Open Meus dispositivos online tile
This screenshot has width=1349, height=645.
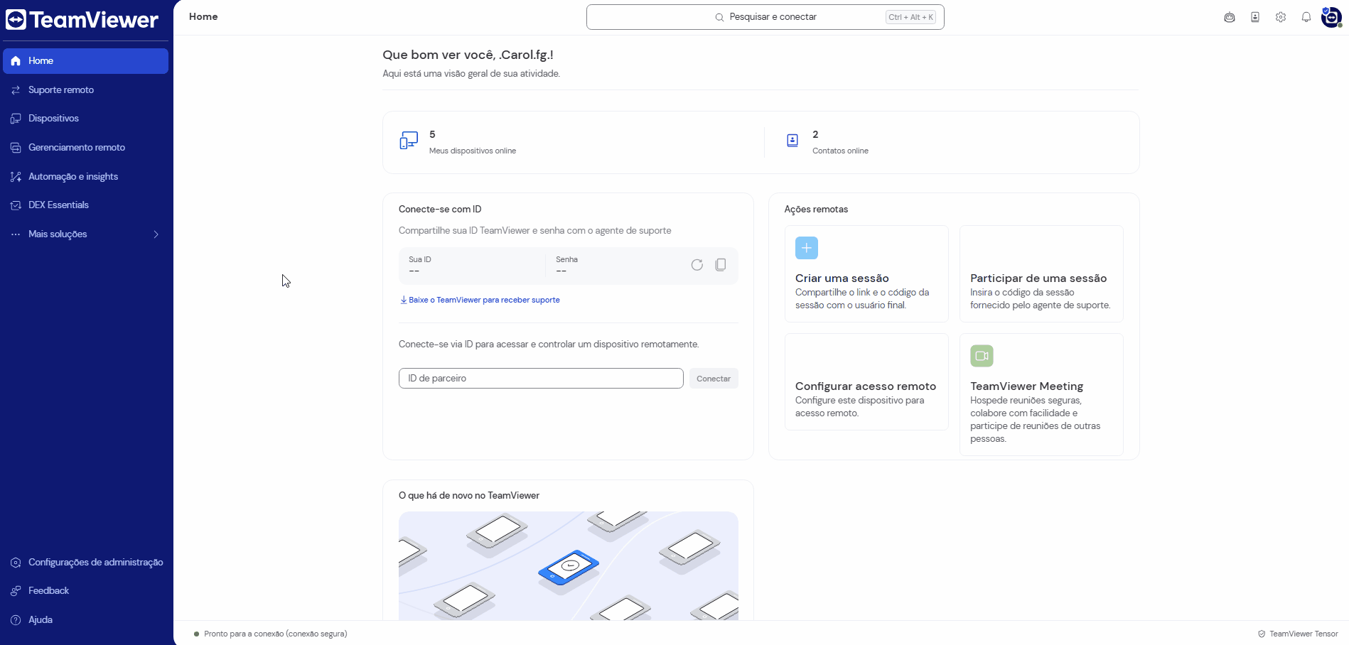click(x=574, y=142)
